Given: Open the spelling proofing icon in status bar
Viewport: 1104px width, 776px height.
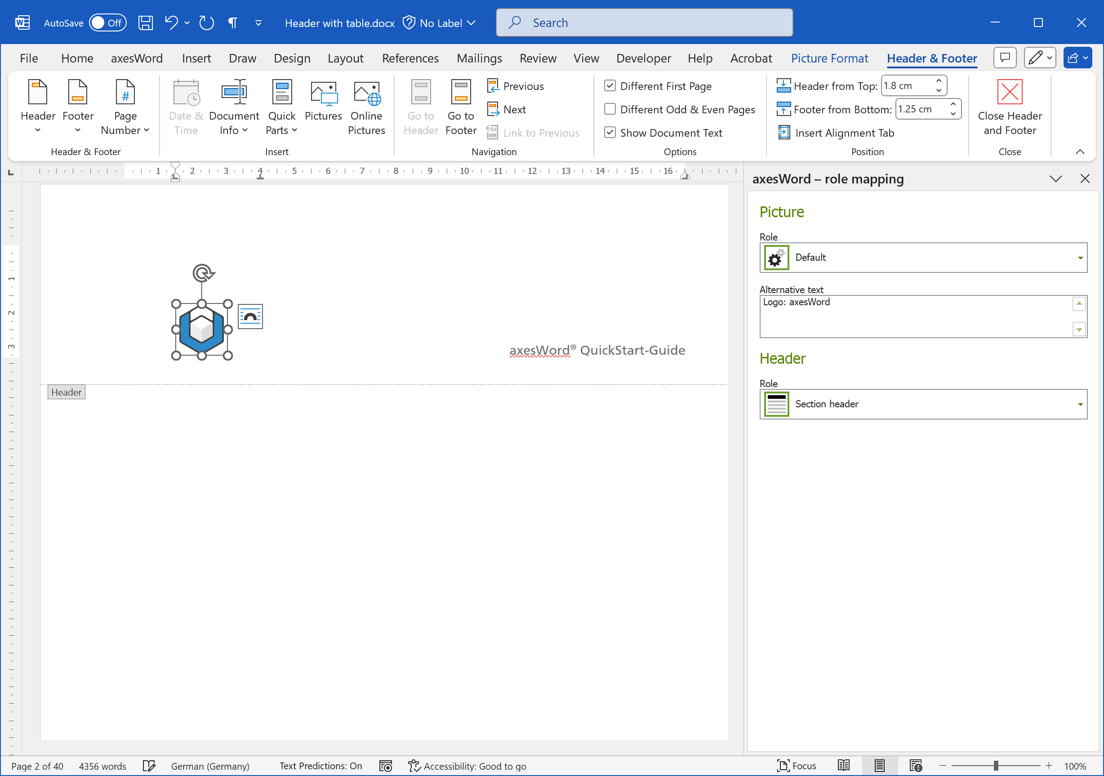Looking at the screenshot, I should pos(149,766).
